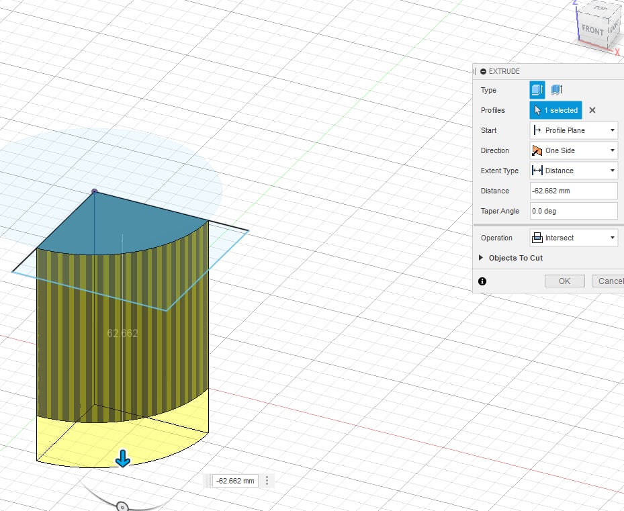Click the Distance input field in dialog
Image resolution: width=624 pixels, height=511 pixels.
[x=574, y=191]
